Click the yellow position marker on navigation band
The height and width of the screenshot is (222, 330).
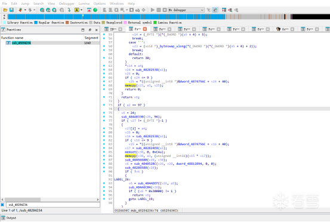click(x=83, y=16)
